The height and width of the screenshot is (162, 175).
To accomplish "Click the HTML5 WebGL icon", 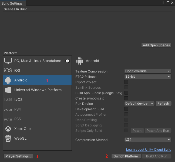I will pos(8,138).
